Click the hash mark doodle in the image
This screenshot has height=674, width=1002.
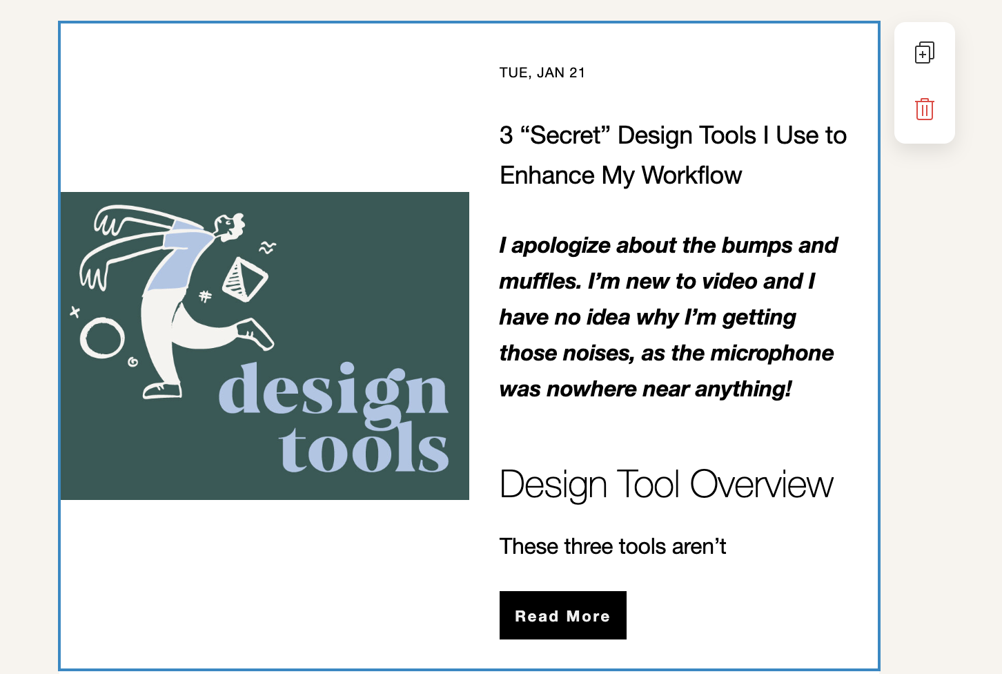(x=205, y=297)
